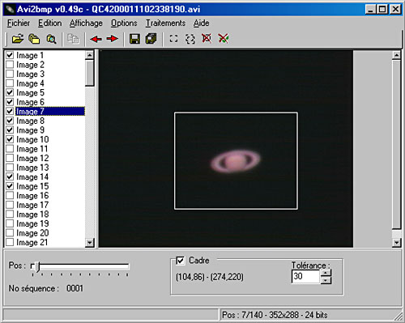
Task: Check the Image 3 checkbox
Action: pyautogui.click(x=10, y=74)
